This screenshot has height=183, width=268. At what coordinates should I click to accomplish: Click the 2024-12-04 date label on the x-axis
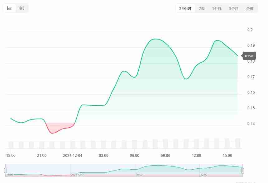tap(73, 155)
